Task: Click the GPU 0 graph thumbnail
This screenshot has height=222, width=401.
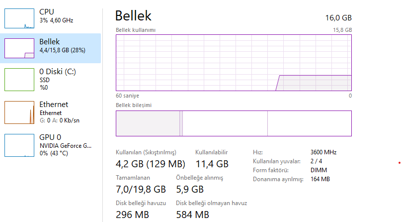Action: [19, 145]
